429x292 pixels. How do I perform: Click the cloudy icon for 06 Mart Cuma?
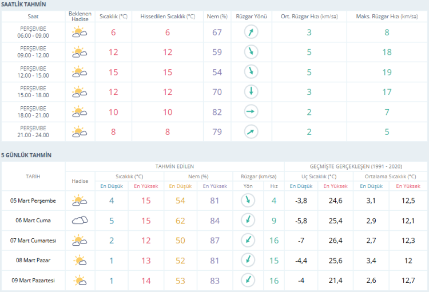click(x=80, y=221)
